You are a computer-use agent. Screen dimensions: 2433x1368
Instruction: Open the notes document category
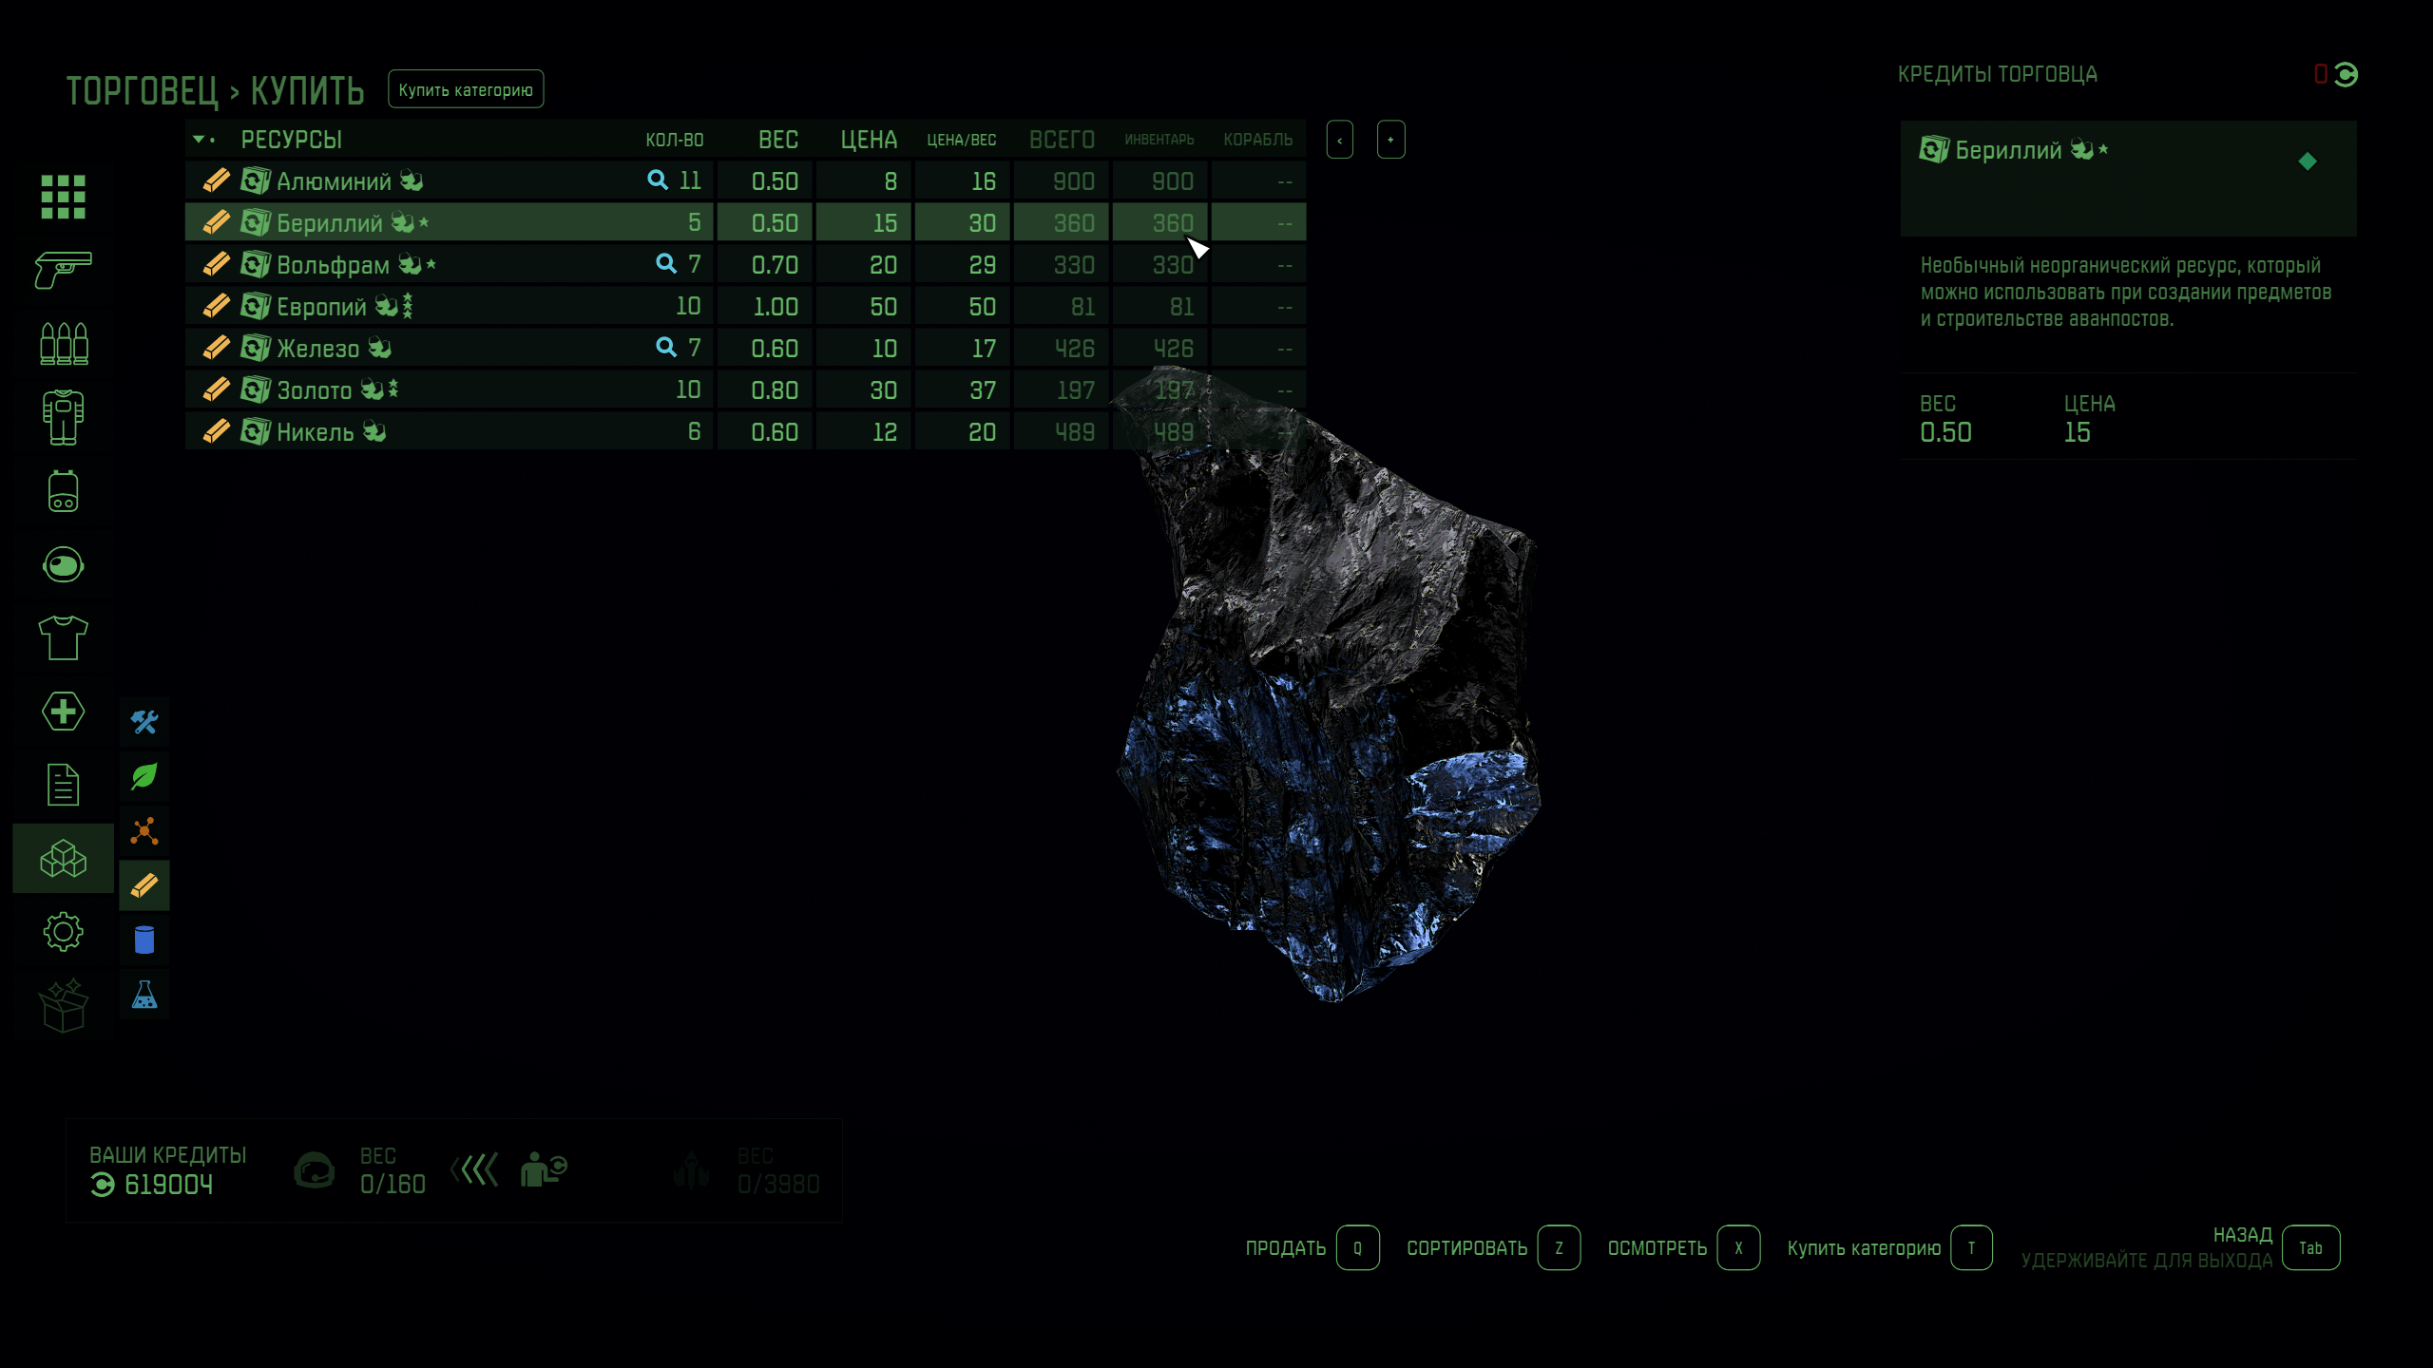coord(63,785)
